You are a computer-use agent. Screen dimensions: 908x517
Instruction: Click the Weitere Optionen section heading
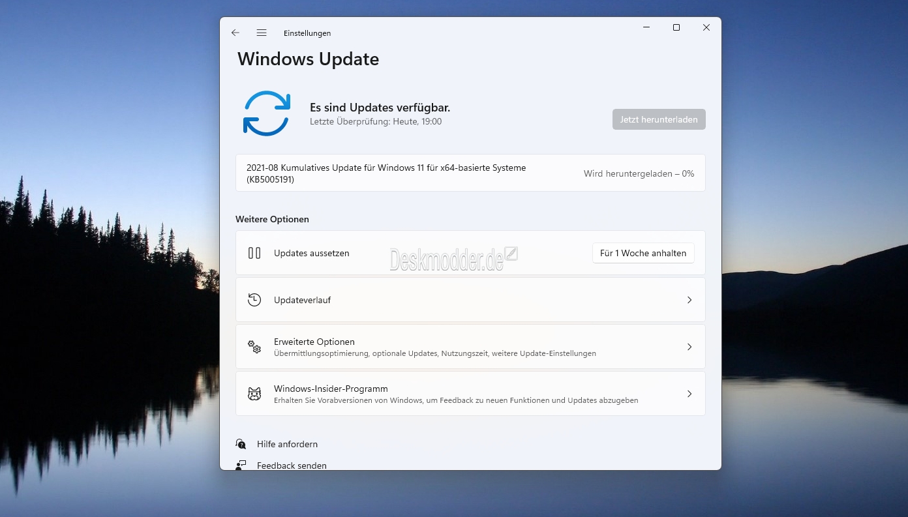(x=272, y=219)
